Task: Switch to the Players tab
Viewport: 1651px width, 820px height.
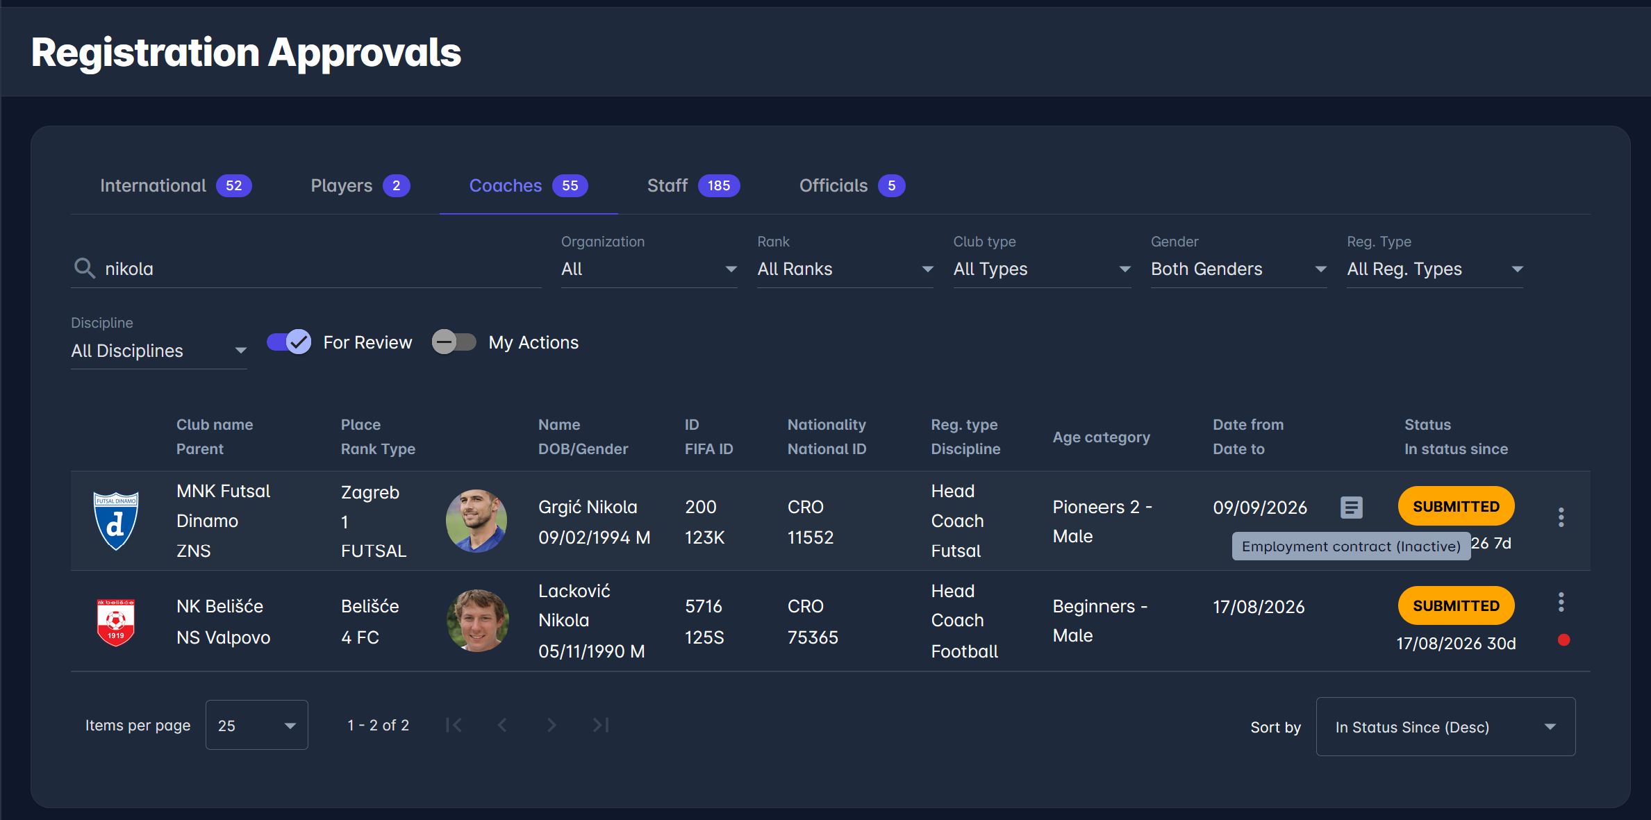Action: 360,186
